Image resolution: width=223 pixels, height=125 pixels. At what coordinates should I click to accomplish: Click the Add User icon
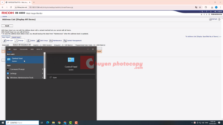point(4,41)
